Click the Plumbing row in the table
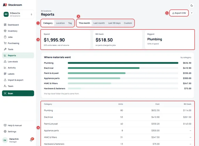Screen dimensions: 199x146 118,110
